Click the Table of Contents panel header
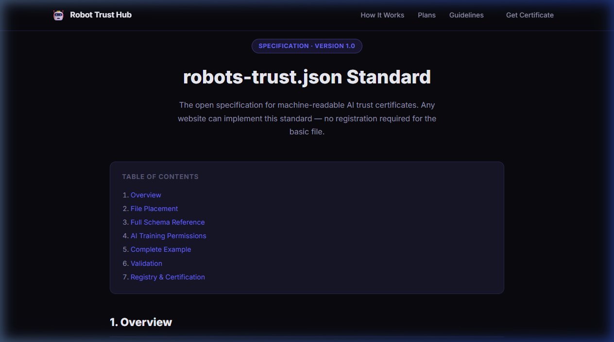Image resolution: width=614 pixels, height=342 pixels. 160,177
